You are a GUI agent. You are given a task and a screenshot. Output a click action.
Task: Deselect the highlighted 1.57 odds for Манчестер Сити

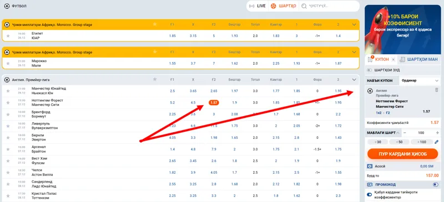(x=214, y=102)
